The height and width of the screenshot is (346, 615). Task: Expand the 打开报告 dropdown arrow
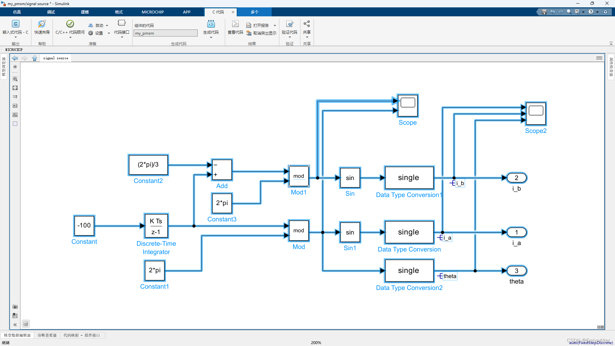click(x=275, y=26)
